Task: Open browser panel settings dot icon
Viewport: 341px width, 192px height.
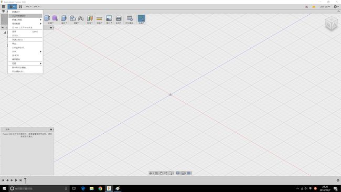Action: pos(51,28)
